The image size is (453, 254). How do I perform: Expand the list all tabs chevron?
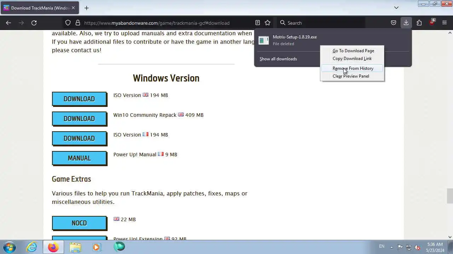click(396, 7)
